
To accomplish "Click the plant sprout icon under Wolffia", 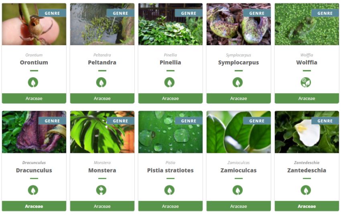I will (x=306, y=82).
